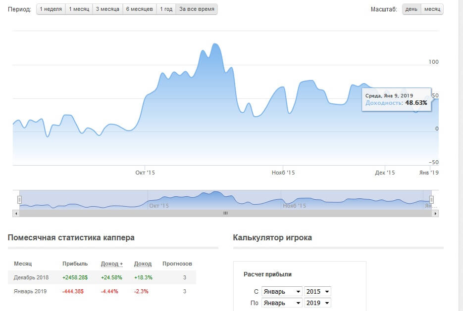Show the За все время period
This screenshot has height=311, width=463.
(197, 9)
